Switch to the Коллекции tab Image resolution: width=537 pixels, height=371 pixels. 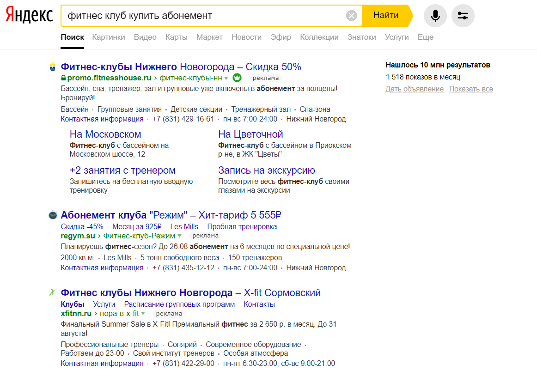(319, 37)
